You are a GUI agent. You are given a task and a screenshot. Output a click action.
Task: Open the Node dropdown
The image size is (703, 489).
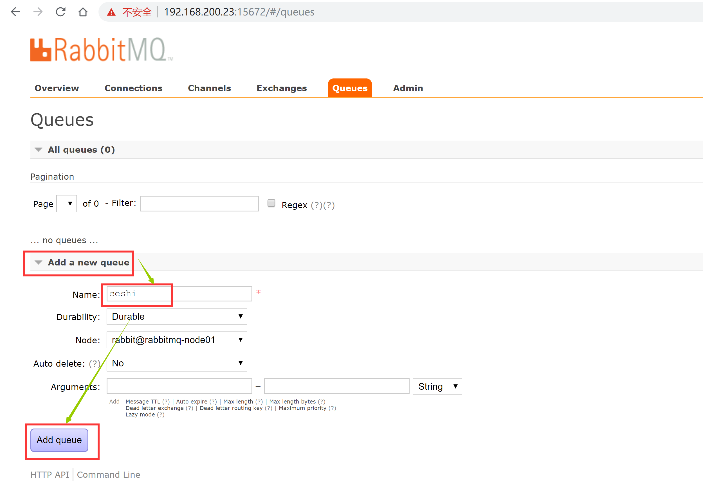(177, 340)
